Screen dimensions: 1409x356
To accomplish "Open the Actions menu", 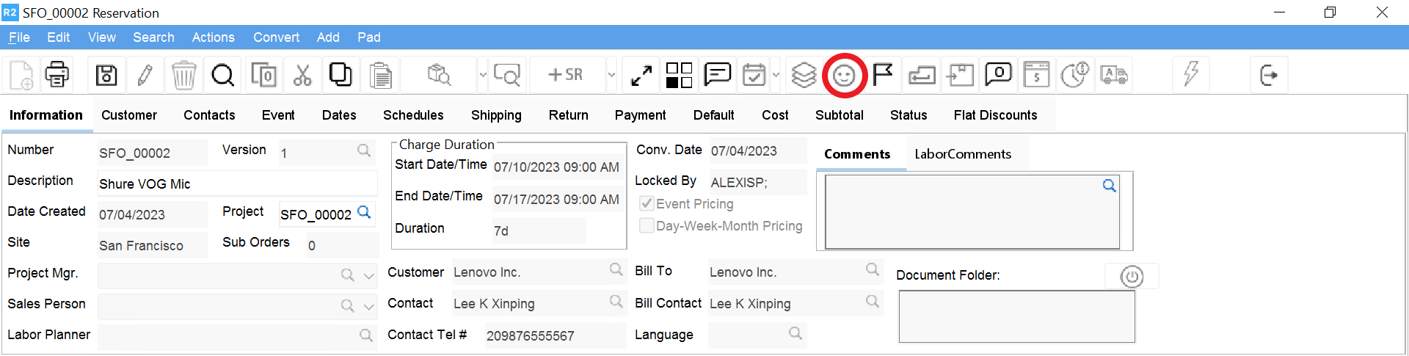I will click(213, 37).
